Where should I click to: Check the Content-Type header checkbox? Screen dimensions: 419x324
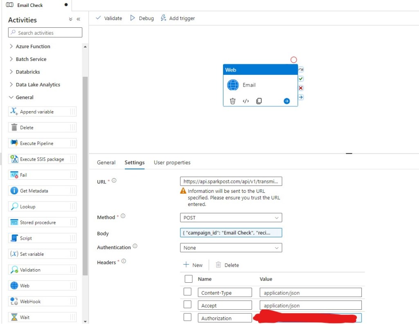(187, 292)
